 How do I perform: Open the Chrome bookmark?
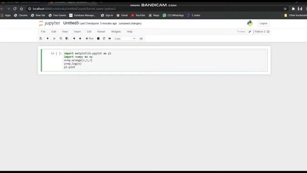click(21, 15)
